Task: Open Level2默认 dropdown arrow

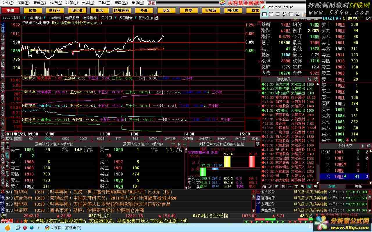Action: [24, 18]
